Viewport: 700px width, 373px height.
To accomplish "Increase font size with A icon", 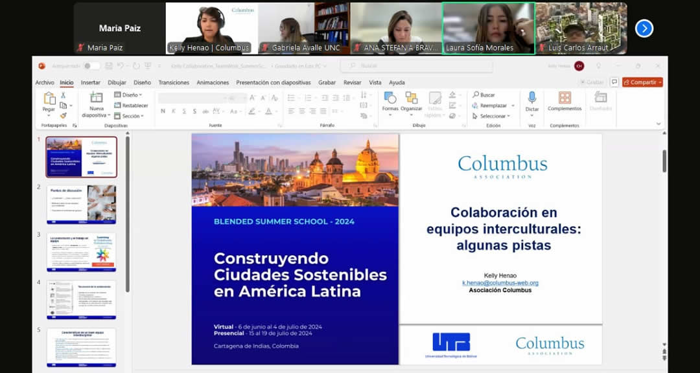I will [x=253, y=98].
